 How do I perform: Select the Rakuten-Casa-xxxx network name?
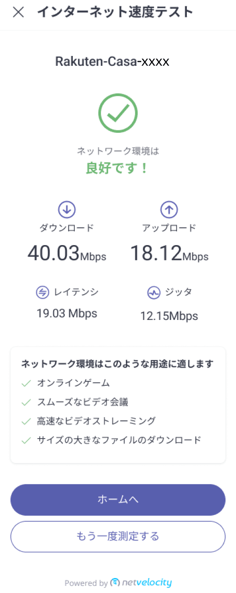(112, 61)
